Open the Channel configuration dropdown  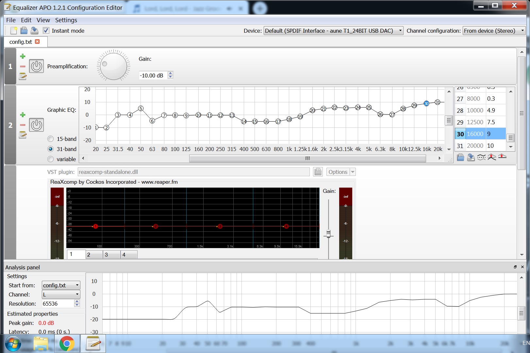pyautogui.click(x=494, y=31)
